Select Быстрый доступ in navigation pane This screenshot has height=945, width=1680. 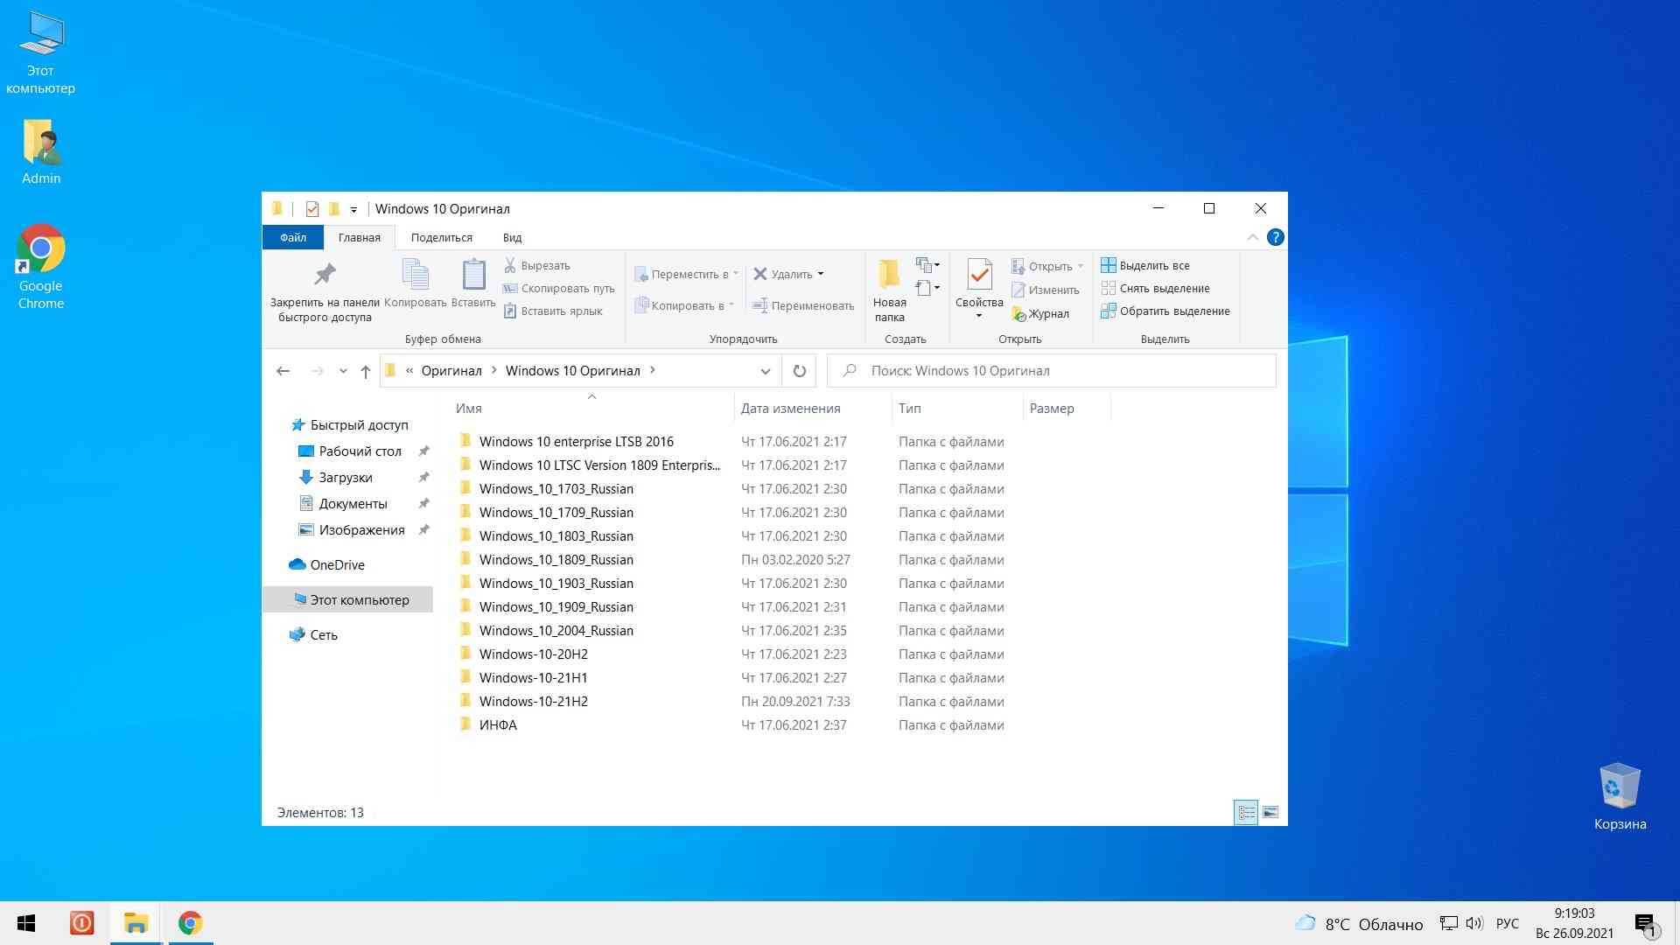pos(350,425)
